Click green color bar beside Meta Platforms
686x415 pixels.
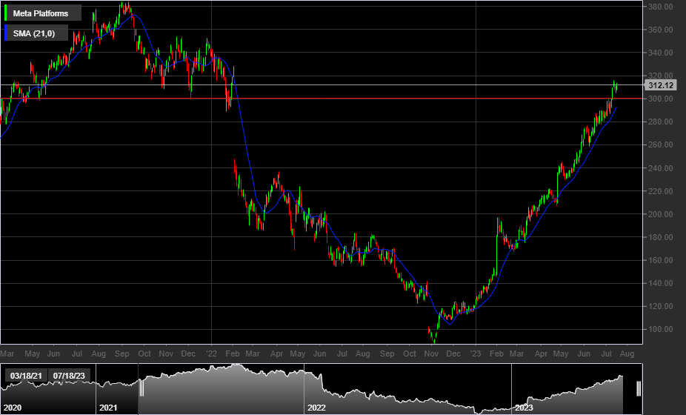pyautogui.click(x=7, y=14)
